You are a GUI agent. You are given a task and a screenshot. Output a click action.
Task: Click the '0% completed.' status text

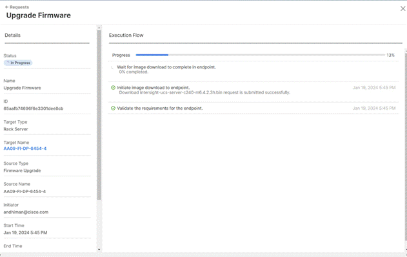click(x=134, y=72)
